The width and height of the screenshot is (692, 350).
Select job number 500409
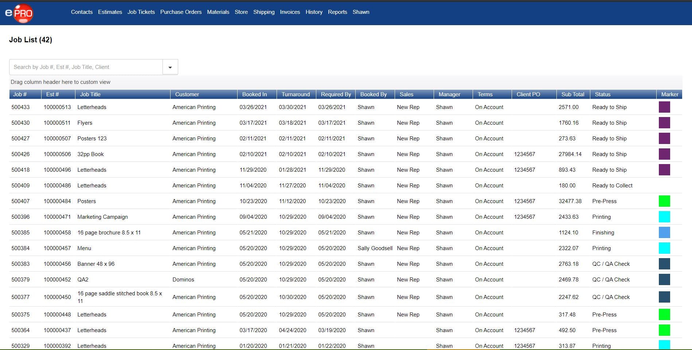pyautogui.click(x=20, y=186)
